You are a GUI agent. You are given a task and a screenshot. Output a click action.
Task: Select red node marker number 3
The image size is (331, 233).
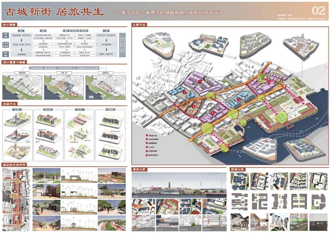(193, 106)
